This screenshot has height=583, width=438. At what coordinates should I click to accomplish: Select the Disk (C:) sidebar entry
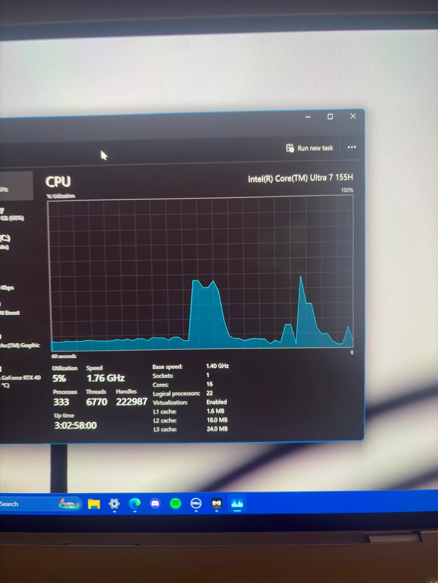6,242
